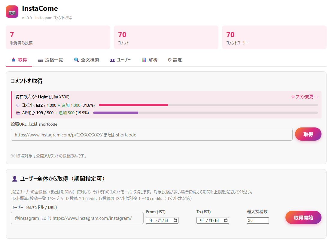Open the 設定 tab
Image resolution: width=332 pixels, height=242 pixels.
click(175, 60)
